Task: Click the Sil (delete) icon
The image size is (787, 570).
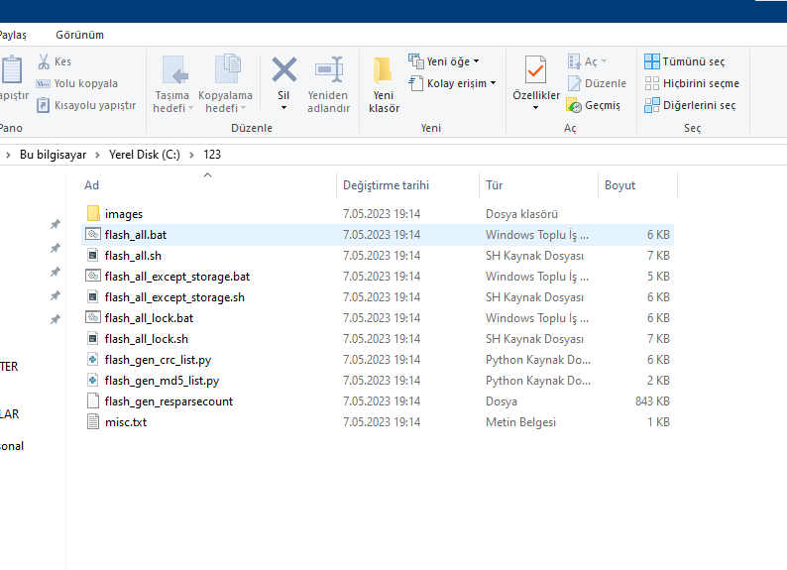Action: coord(284,70)
